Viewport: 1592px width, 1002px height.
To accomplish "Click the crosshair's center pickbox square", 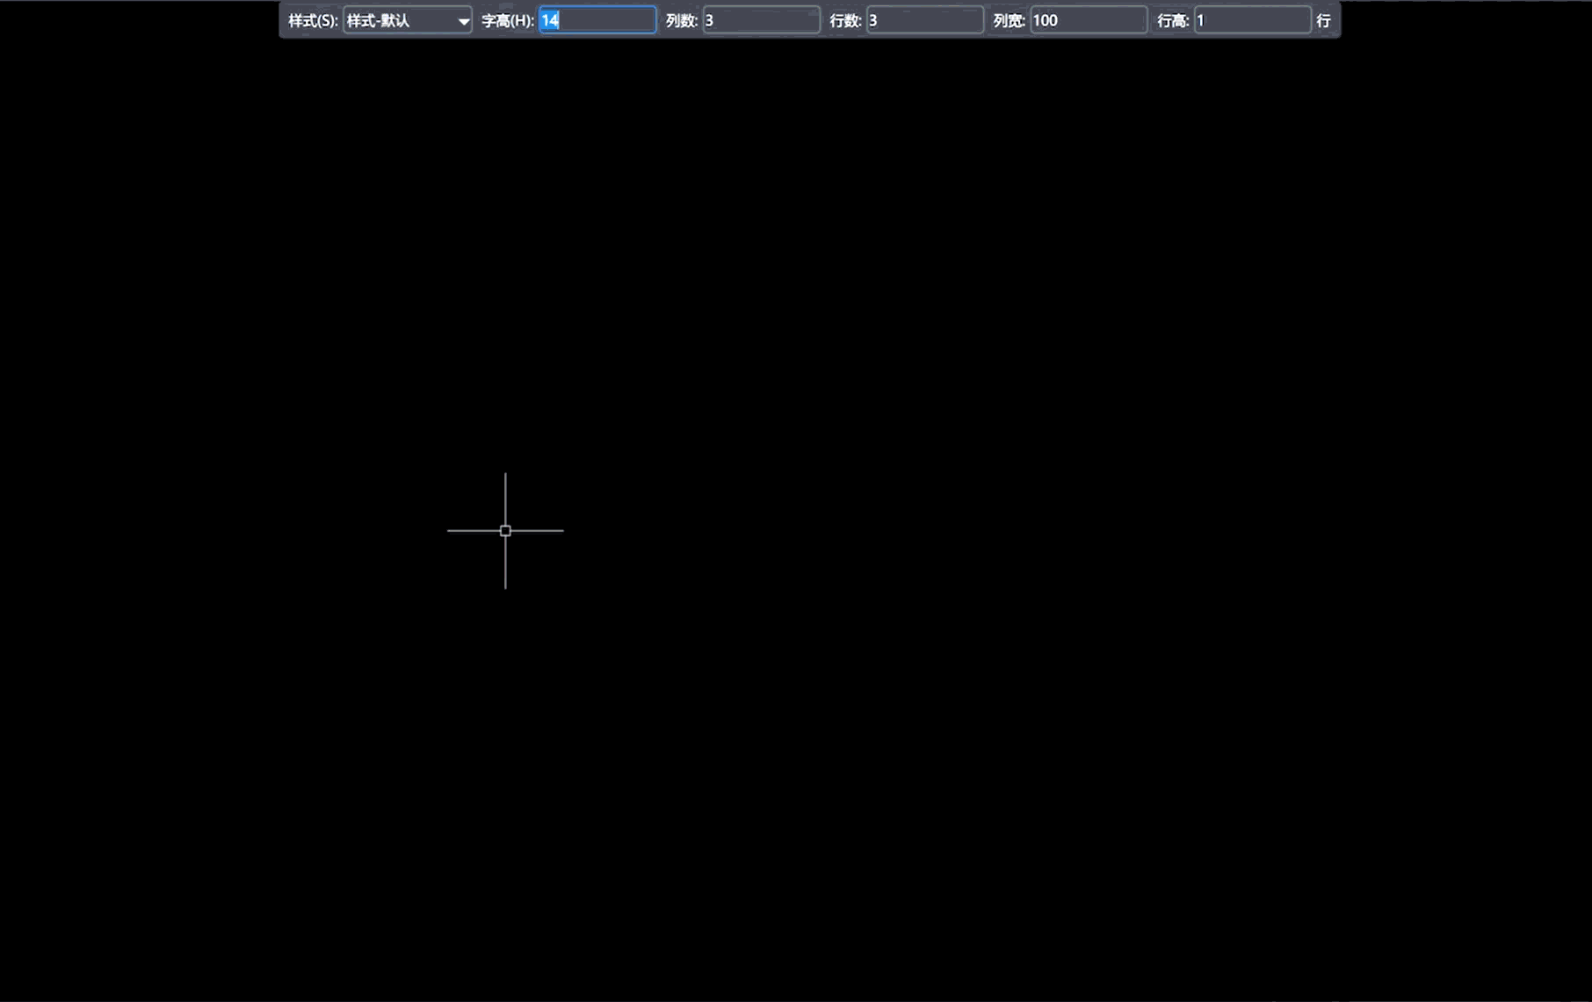I will pyautogui.click(x=505, y=531).
